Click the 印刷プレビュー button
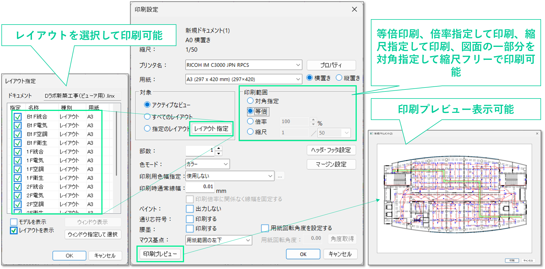 [x=160, y=254]
